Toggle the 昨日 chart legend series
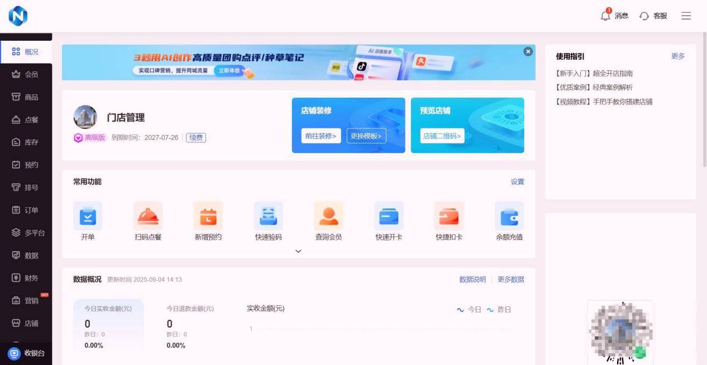707x365 pixels. [499, 310]
